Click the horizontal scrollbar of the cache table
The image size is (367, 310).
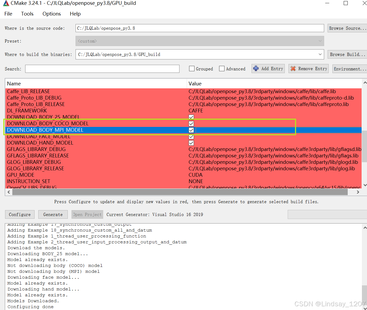coord(180,192)
